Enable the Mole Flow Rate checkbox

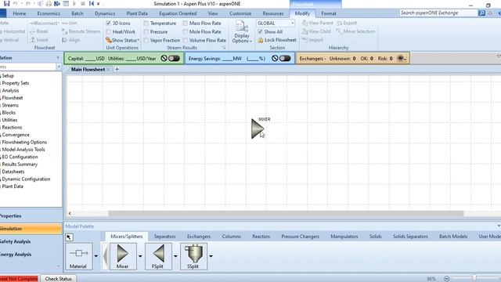[x=186, y=31]
